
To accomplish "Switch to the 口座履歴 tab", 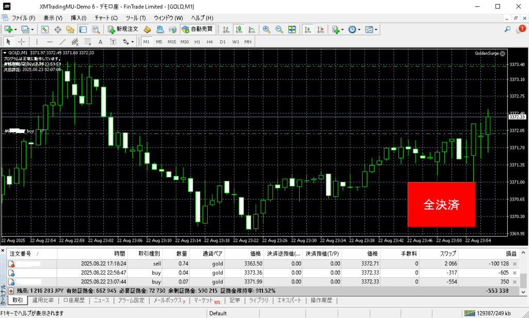I will point(73,300).
